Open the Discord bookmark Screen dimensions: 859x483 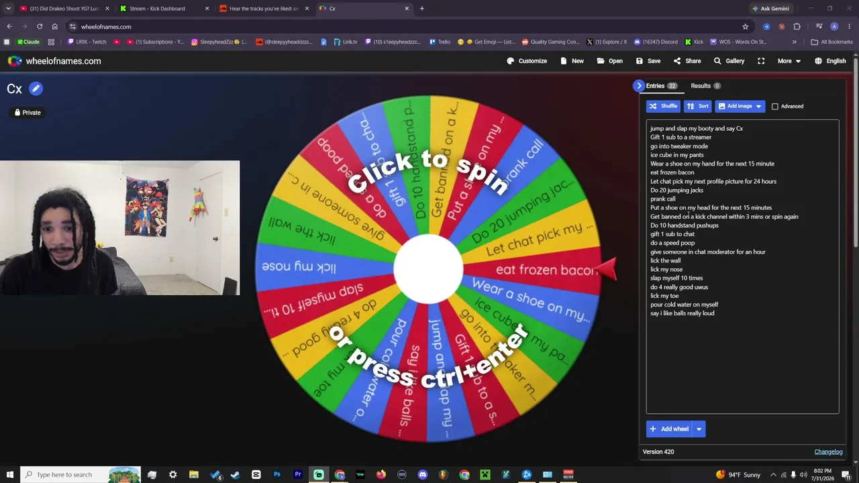pos(656,42)
